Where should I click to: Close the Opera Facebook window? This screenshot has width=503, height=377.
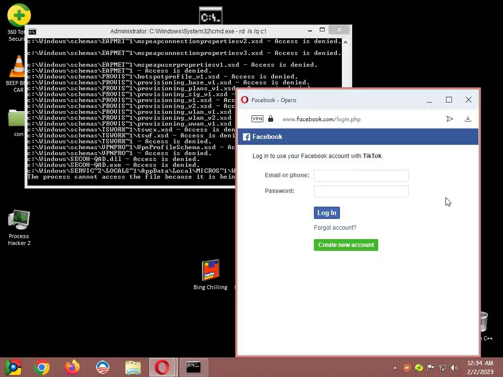468,100
